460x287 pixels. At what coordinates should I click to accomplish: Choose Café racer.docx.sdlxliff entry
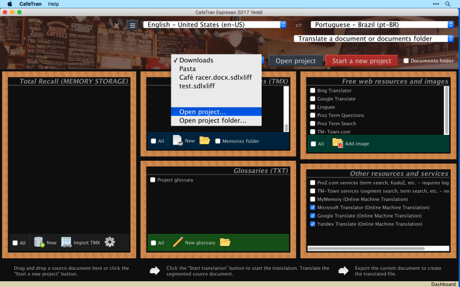[x=216, y=77]
